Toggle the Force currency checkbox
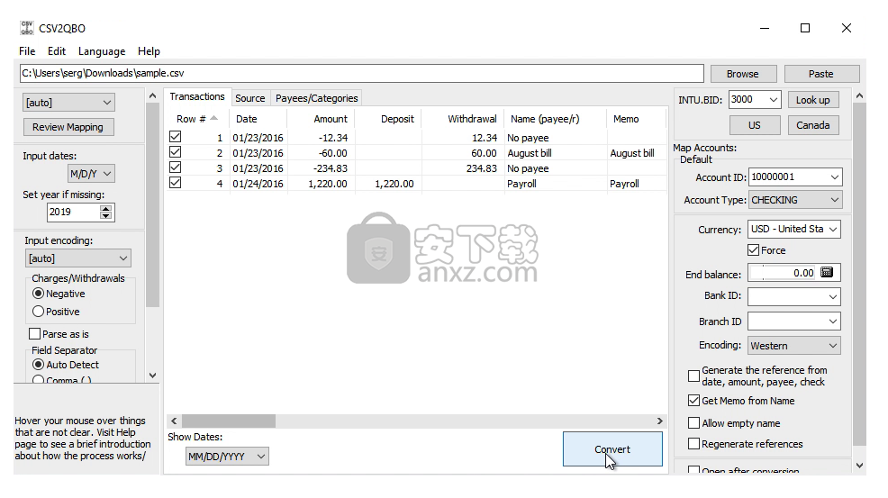This screenshot has height=498, width=888. click(753, 249)
